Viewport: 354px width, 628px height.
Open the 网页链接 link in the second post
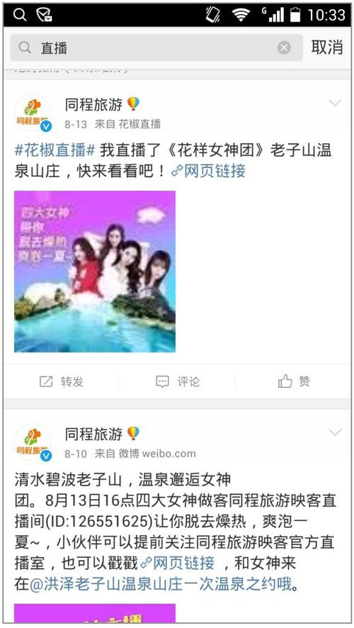178,563
